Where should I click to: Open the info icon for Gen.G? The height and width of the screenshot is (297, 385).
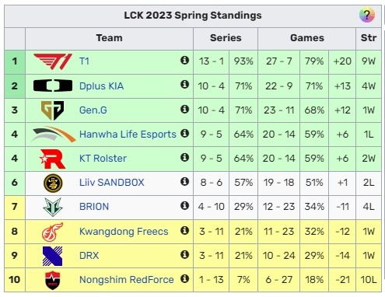point(184,109)
